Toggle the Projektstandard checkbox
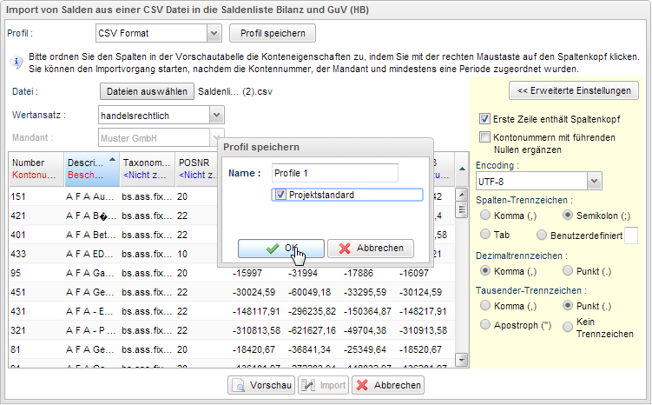This screenshot has width=652, height=405. click(x=280, y=195)
